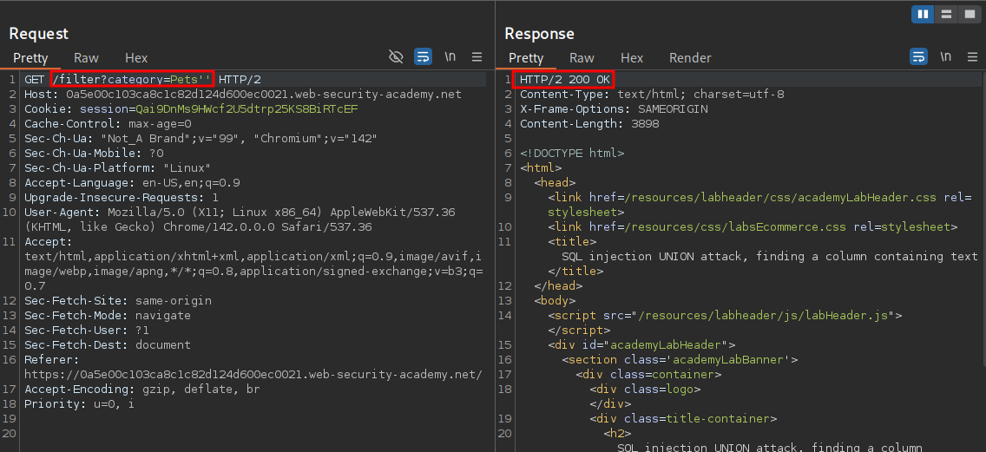Toggle word wrap in Request panel
Viewport: 986px width, 452px height.
pos(423,57)
